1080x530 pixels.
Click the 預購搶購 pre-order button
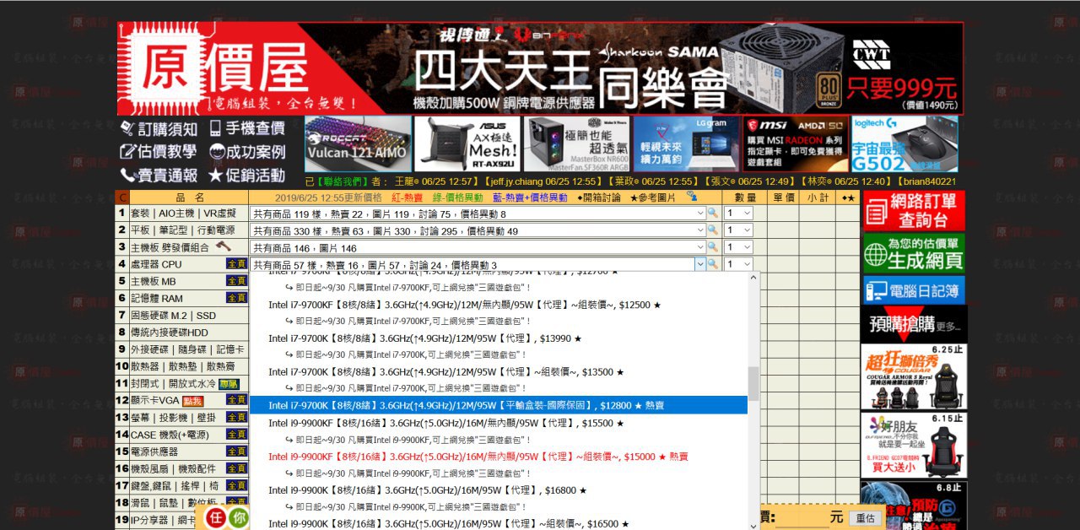914,324
